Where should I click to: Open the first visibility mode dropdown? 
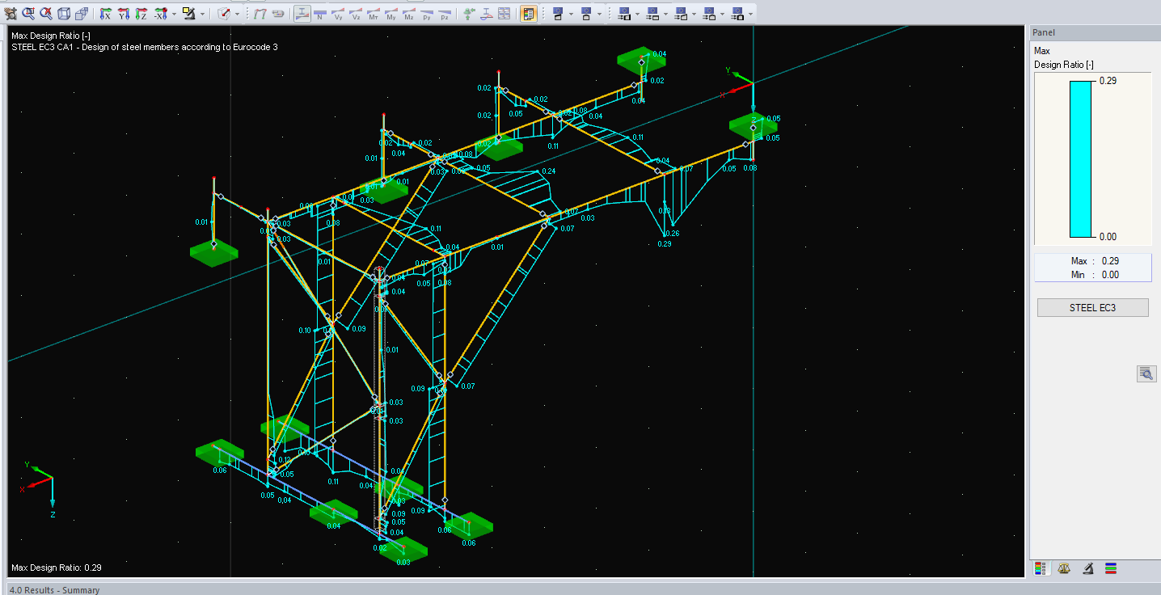pos(572,14)
